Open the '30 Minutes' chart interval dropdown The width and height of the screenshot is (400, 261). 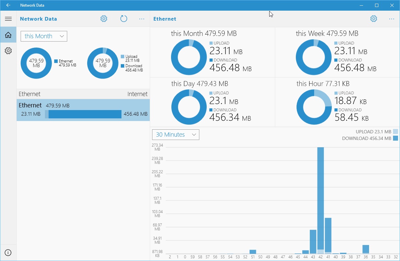tap(175, 135)
